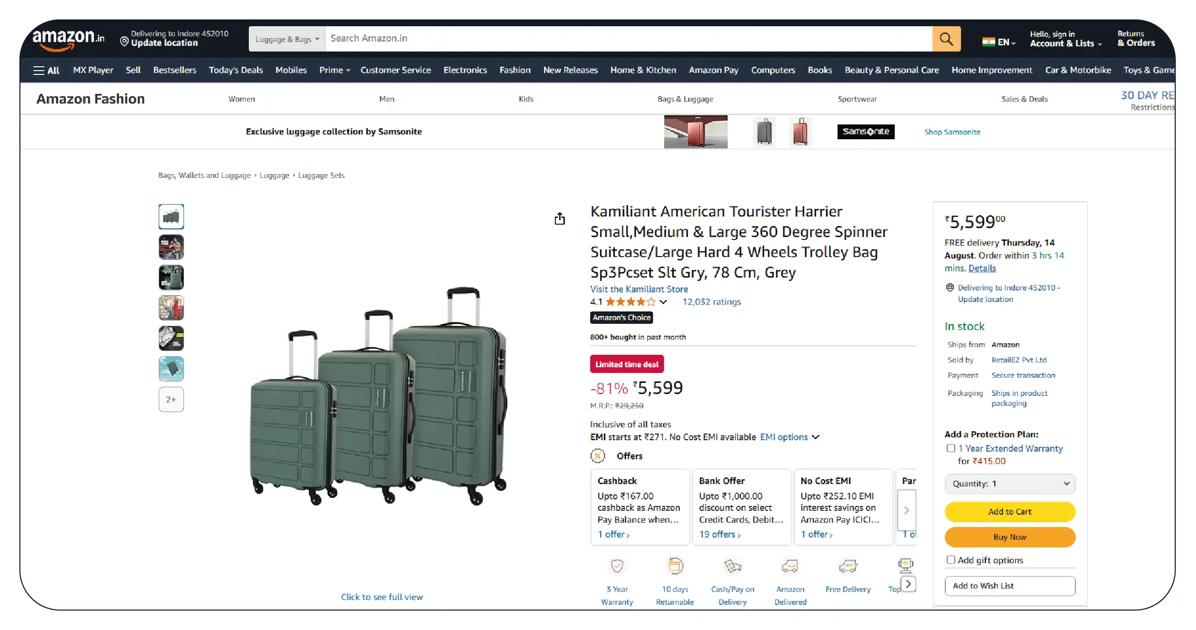Viewport: 1196px width, 630px height.
Task: Open Today's Deals in navigation bar
Action: [235, 70]
